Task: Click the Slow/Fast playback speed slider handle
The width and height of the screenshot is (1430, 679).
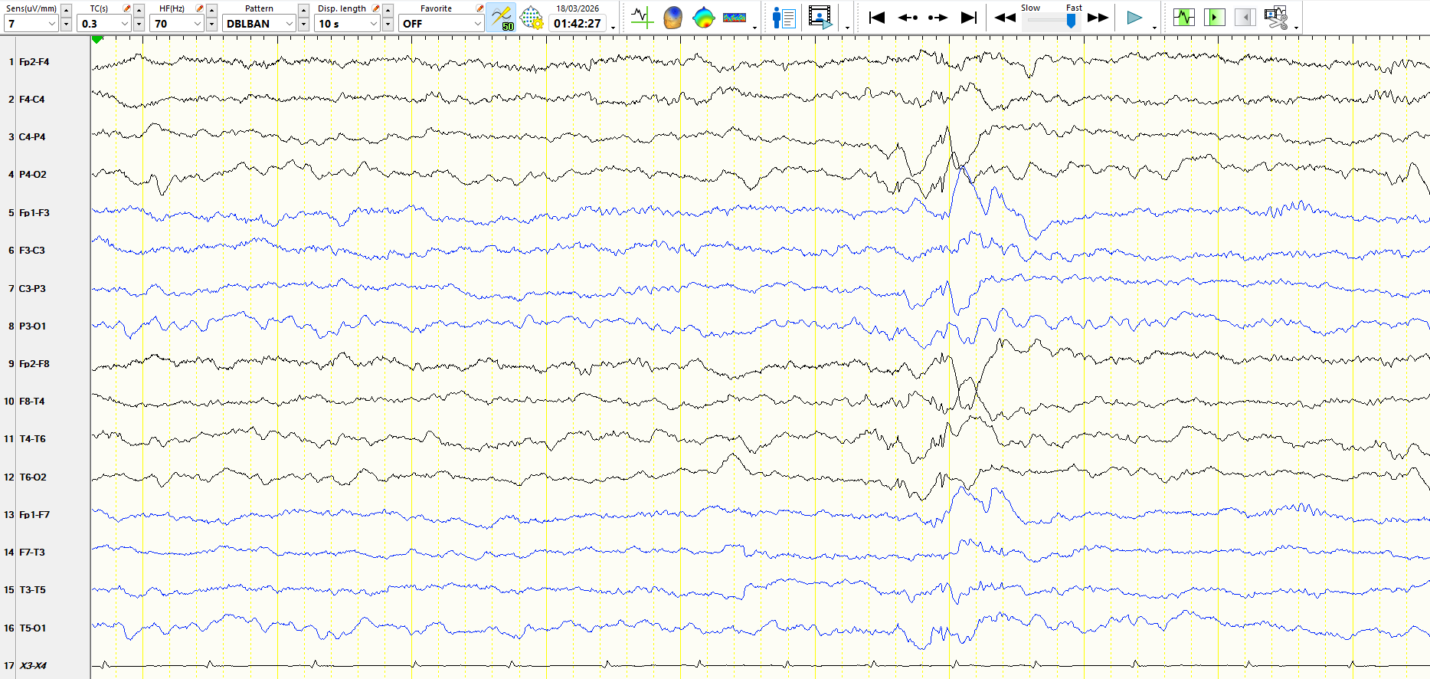Action: pos(1071,21)
